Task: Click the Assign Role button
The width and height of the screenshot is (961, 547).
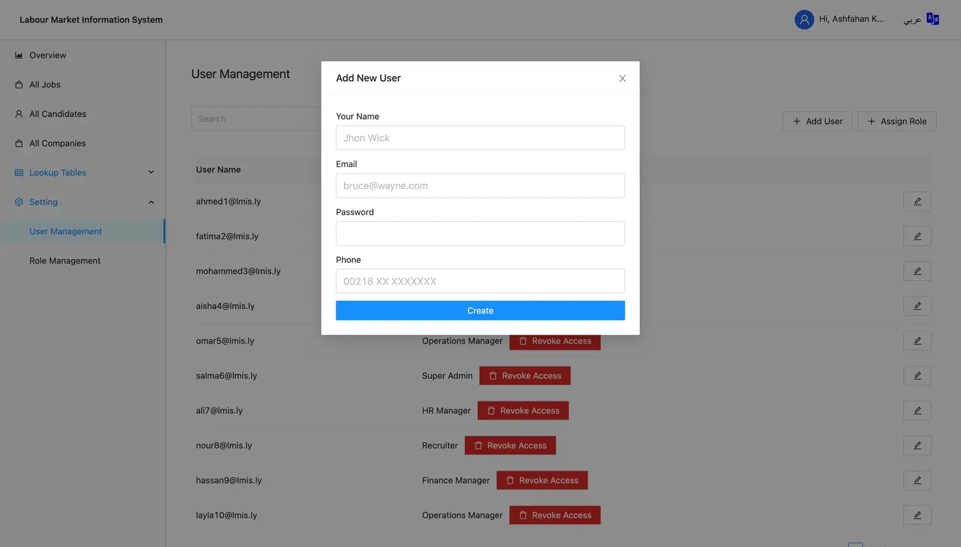Action: (x=896, y=122)
